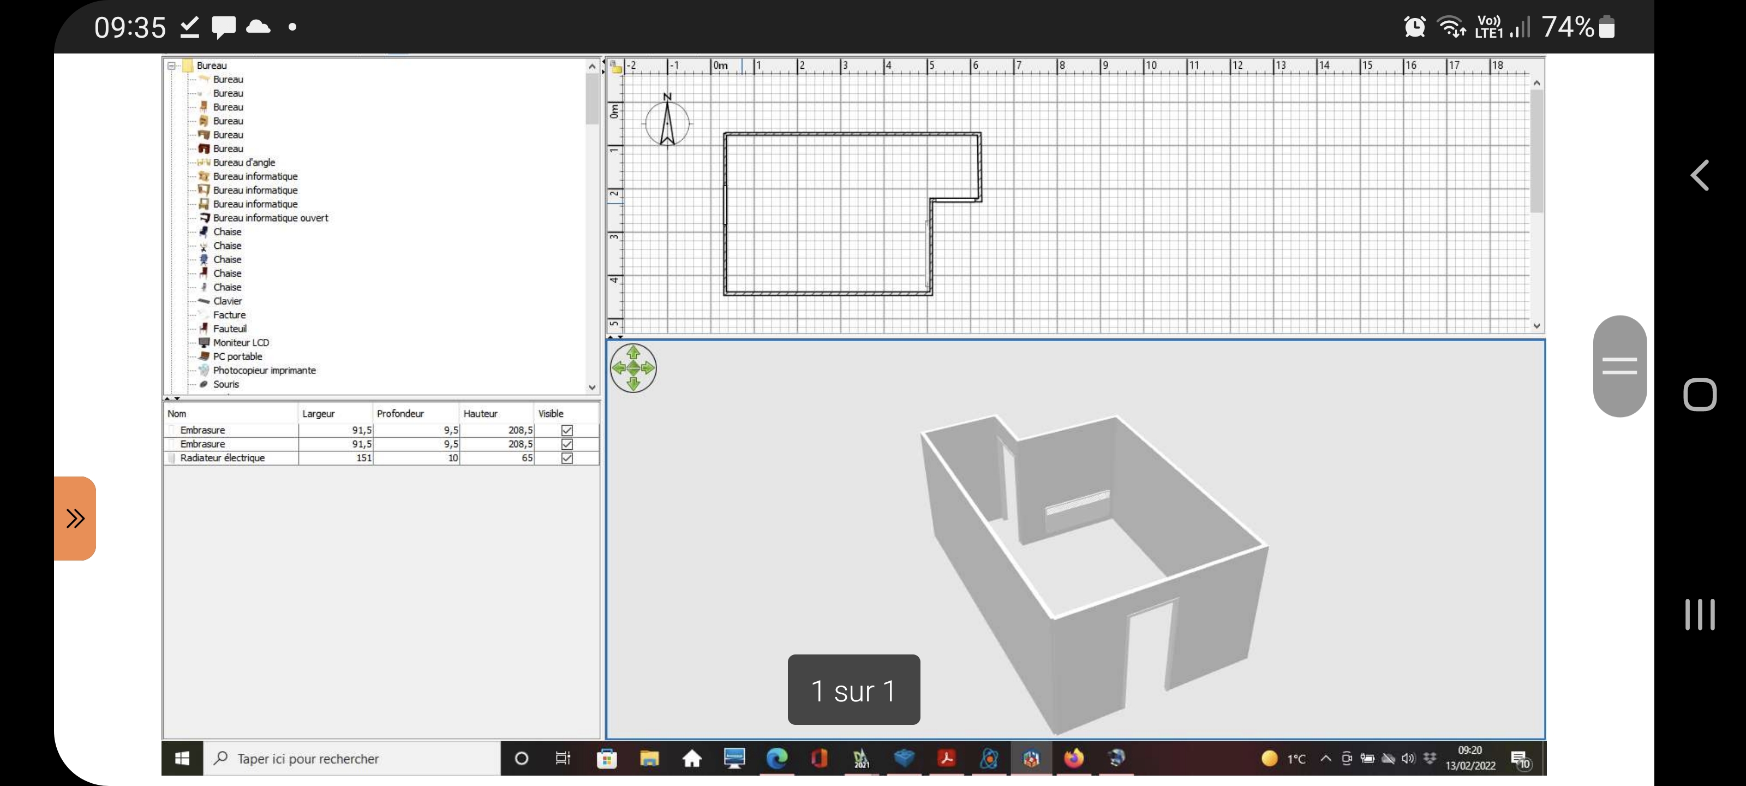Screen dimensions: 1746x786
Task: Tap the orange double-chevron side panel handle
Action: [75, 519]
